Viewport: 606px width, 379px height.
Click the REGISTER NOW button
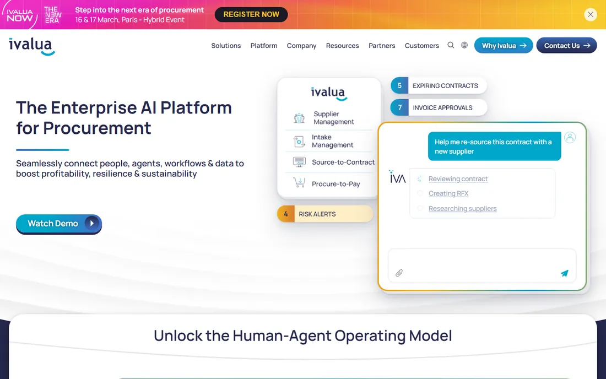(x=251, y=15)
